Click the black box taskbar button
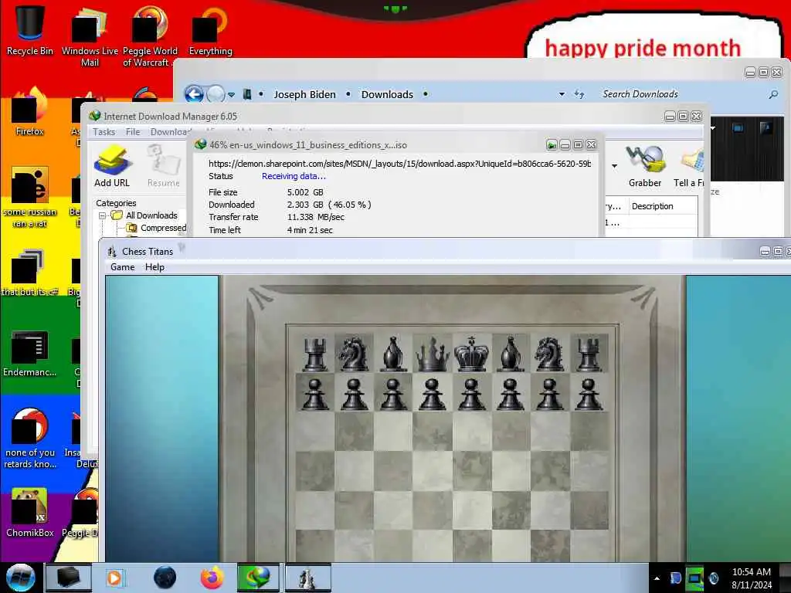Image resolution: width=791 pixels, height=593 pixels. tap(69, 578)
